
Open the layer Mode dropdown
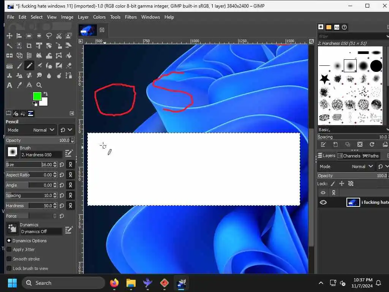346,167
